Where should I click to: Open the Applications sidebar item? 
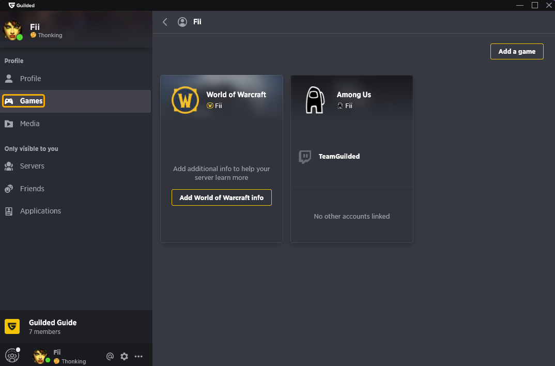75,211
